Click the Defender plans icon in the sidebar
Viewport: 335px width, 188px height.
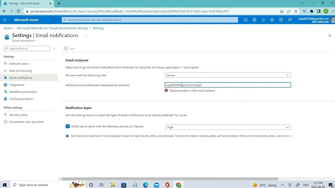click(6, 63)
